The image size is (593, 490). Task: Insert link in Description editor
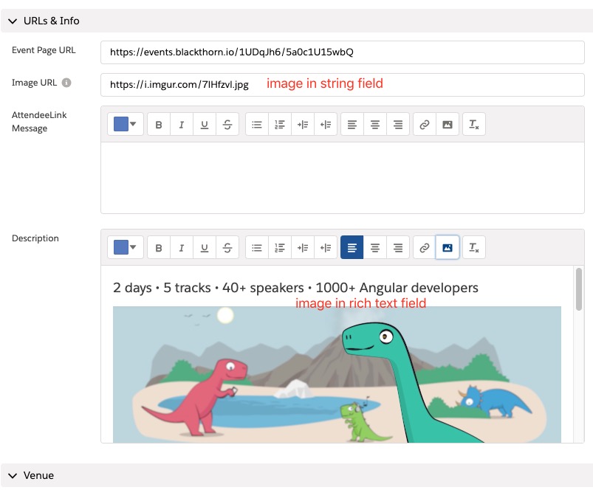425,247
